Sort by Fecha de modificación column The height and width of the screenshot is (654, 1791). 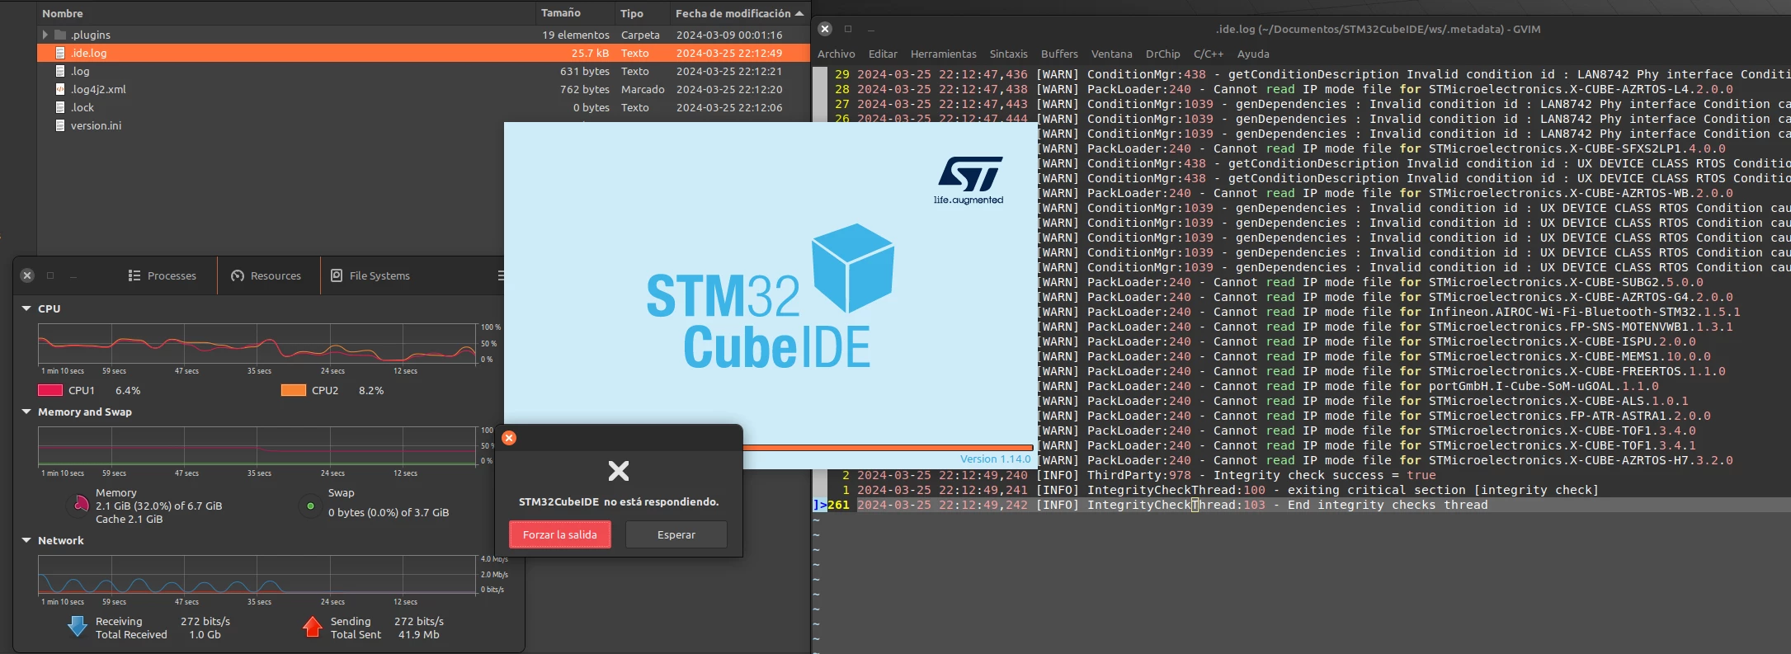(739, 13)
